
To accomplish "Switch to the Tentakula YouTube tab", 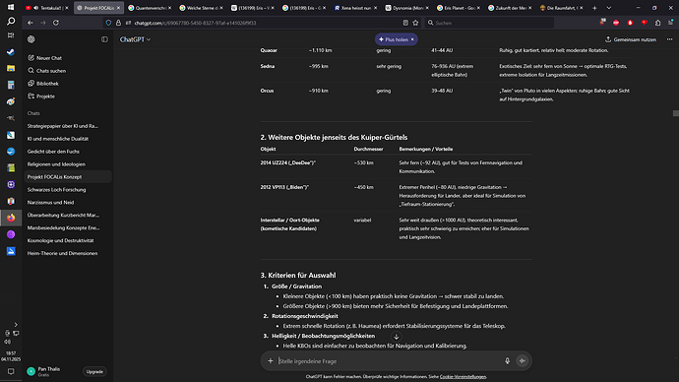I will [47, 8].
